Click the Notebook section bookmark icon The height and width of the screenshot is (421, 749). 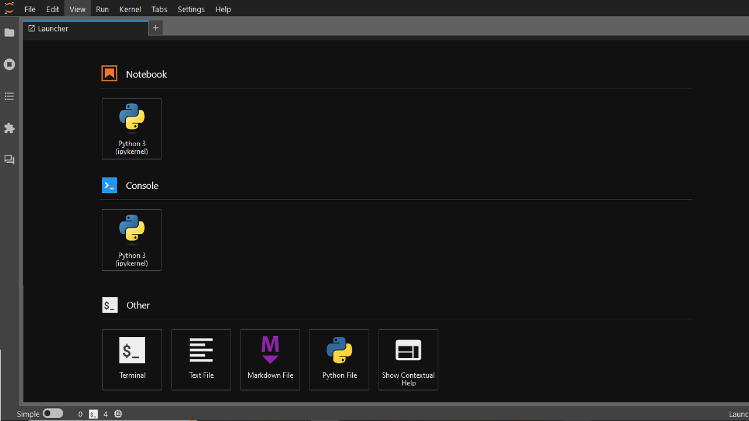tap(109, 73)
